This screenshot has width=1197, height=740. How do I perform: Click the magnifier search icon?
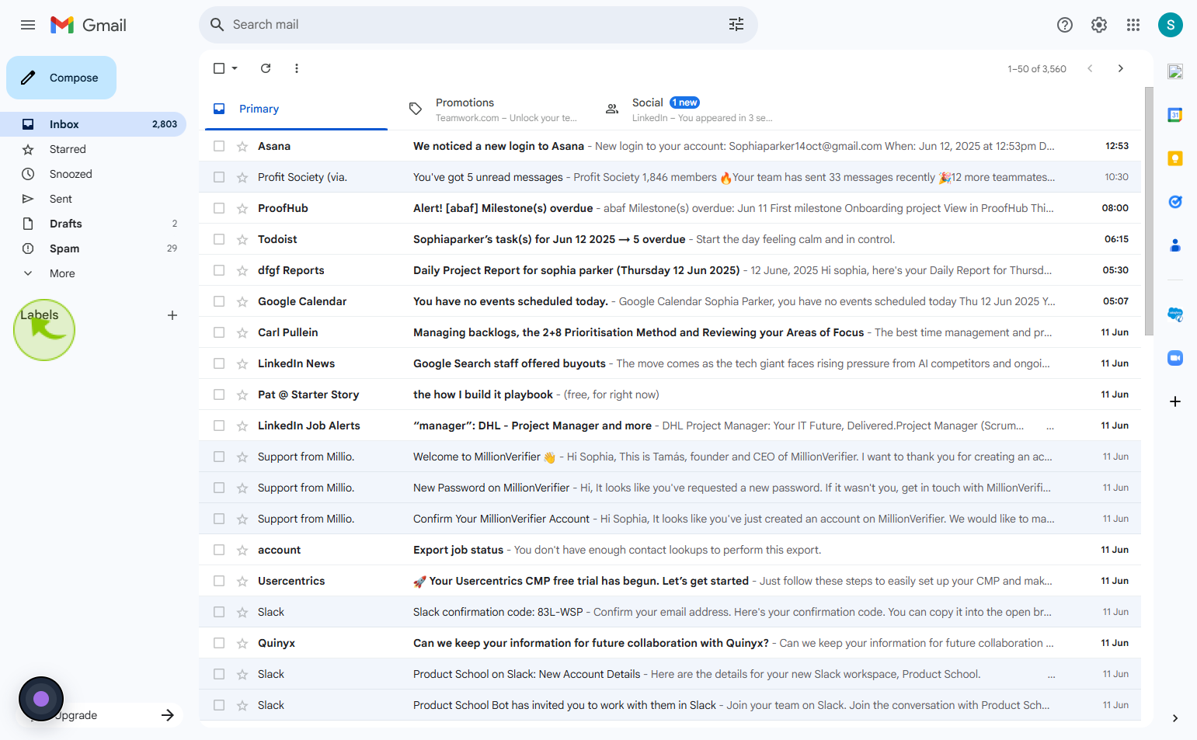click(217, 25)
